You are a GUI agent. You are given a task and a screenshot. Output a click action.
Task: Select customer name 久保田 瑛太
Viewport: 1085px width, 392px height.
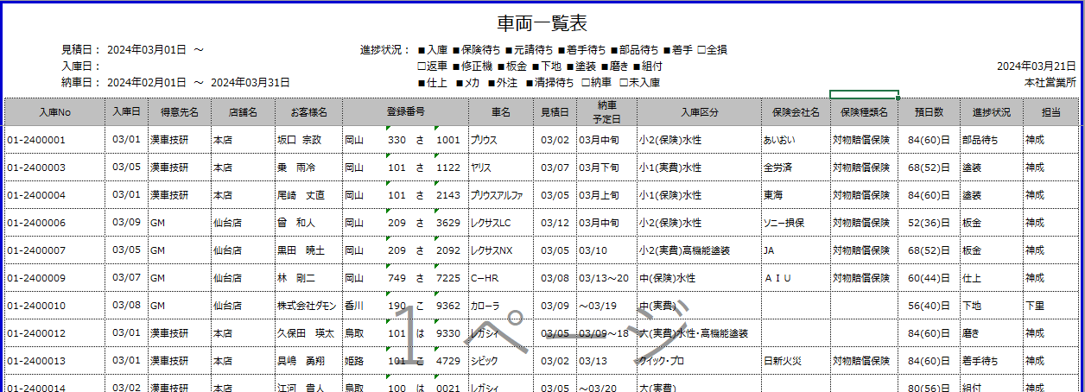click(x=304, y=333)
